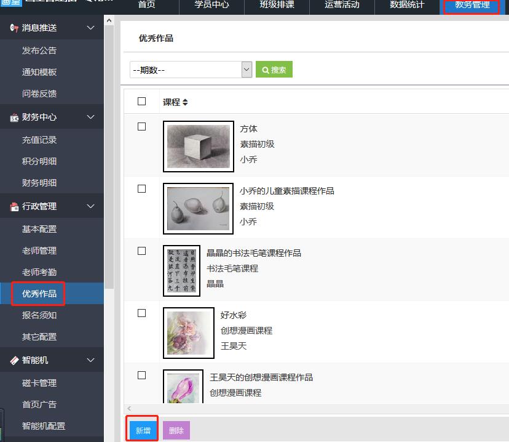The height and width of the screenshot is (442, 509).
Task: Collapse the 消息推送 section chevron
Action: pyautogui.click(x=91, y=28)
